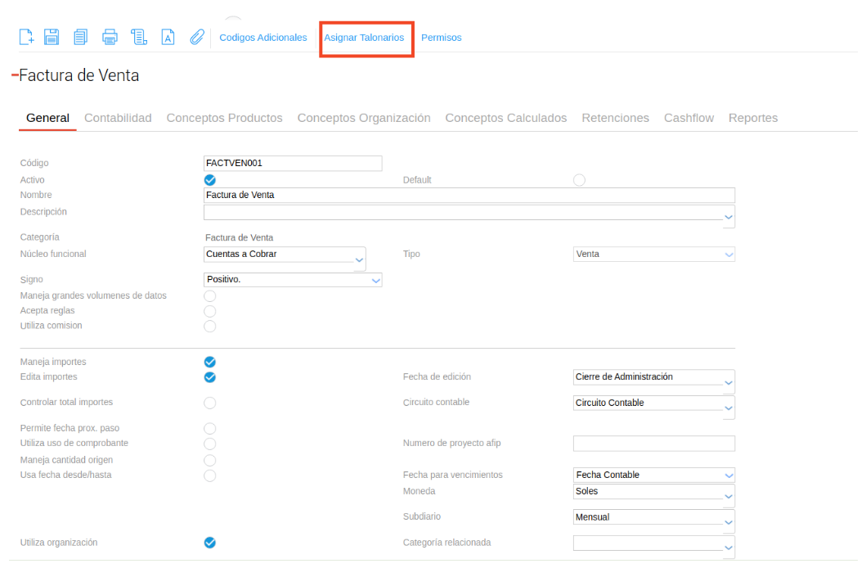This screenshot has height=568, width=866.
Task: Click the save floppy disk icon
Action: [x=52, y=37]
